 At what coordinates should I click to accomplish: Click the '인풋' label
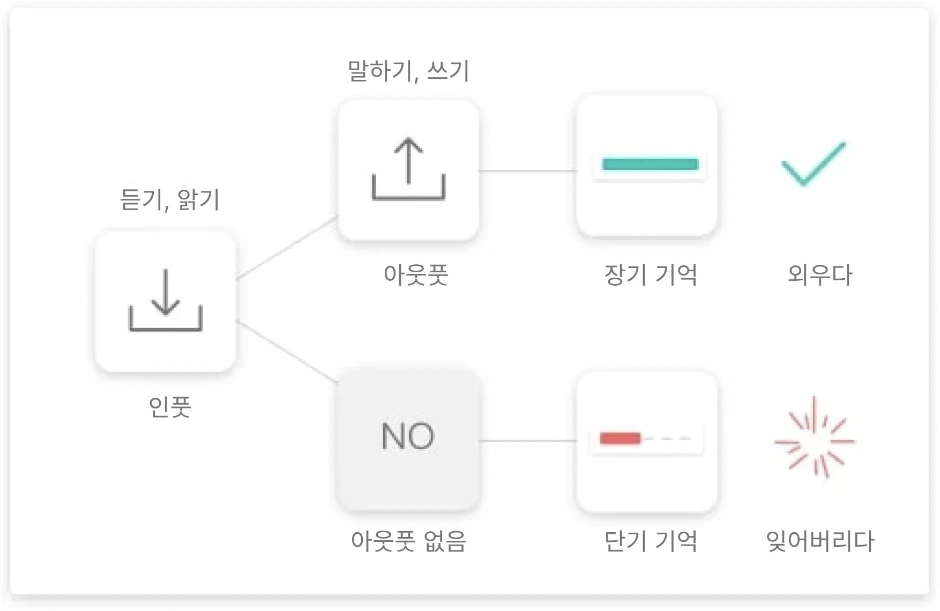tap(170, 407)
